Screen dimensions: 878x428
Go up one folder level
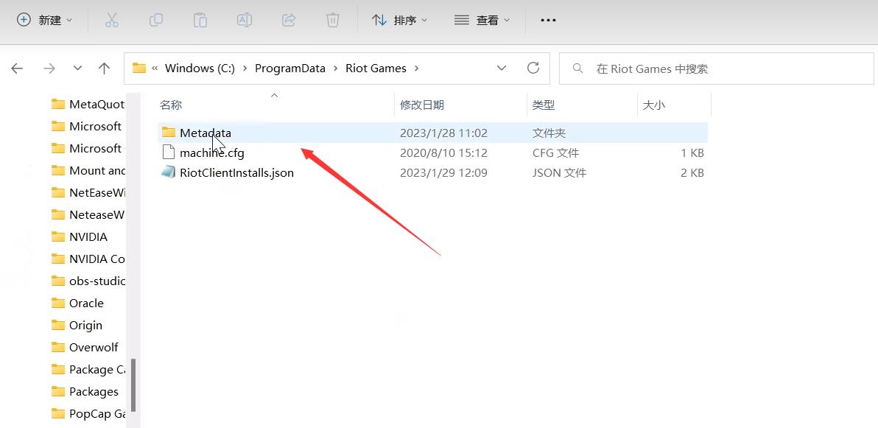(104, 69)
